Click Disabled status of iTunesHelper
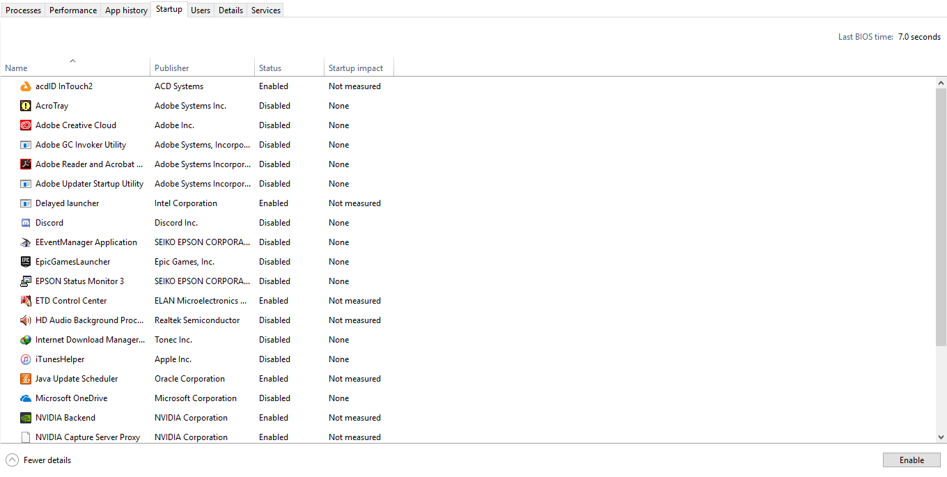This screenshot has height=477, width=947. click(274, 359)
